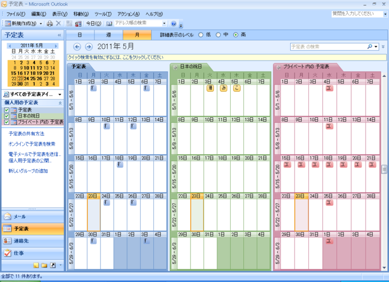Click the Print icon in the toolbar
389x282 pixels.
point(49,23)
